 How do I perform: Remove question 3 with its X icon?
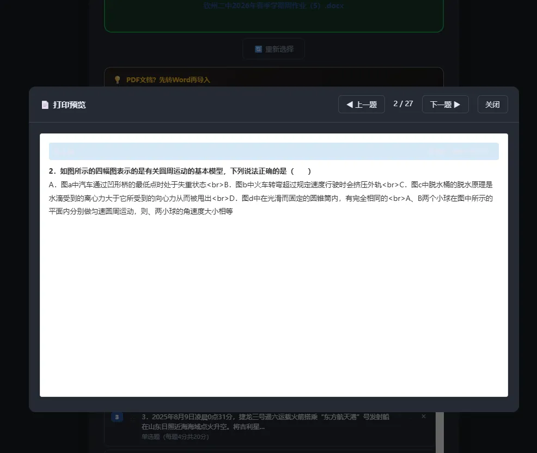click(x=424, y=417)
